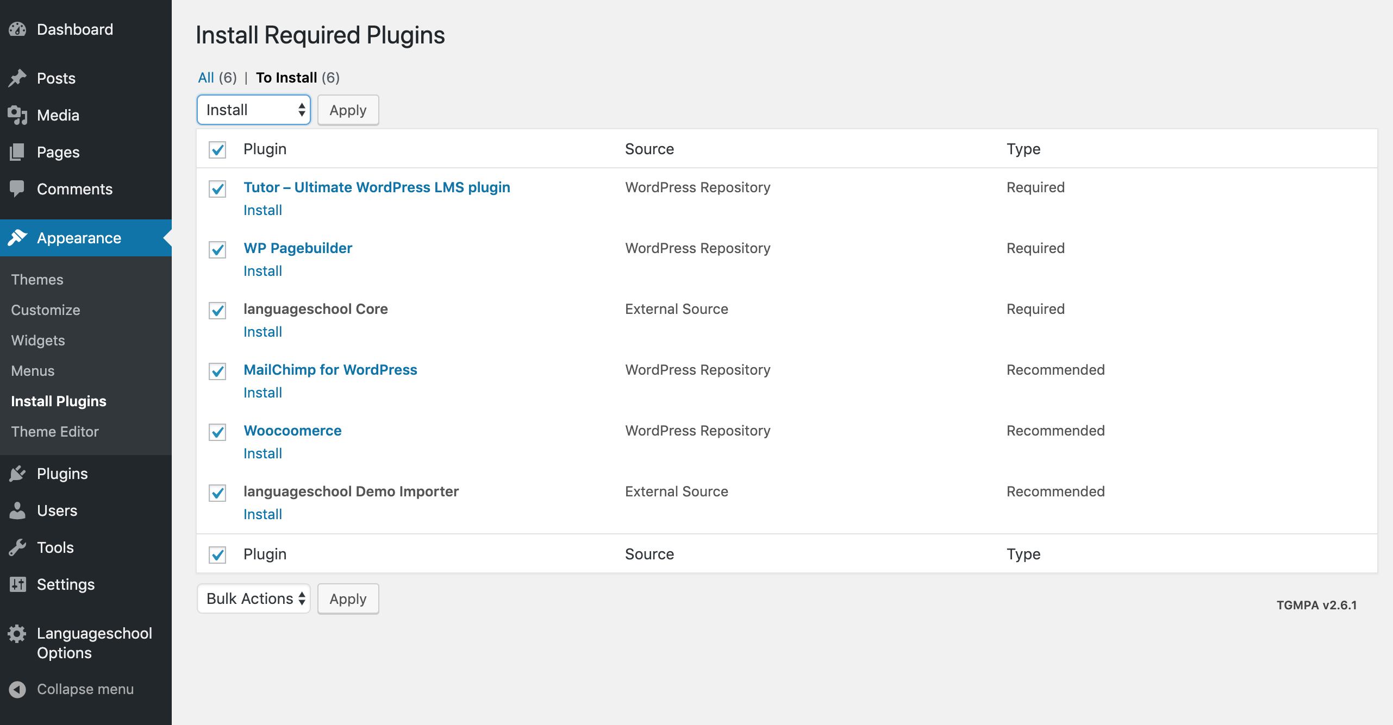1393x725 pixels.
Task: Click the Plugin column header at top
Action: click(265, 149)
